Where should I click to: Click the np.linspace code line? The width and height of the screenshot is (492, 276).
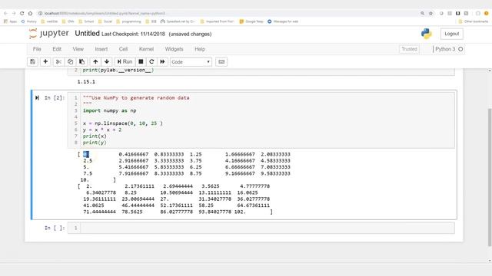point(123,123)
